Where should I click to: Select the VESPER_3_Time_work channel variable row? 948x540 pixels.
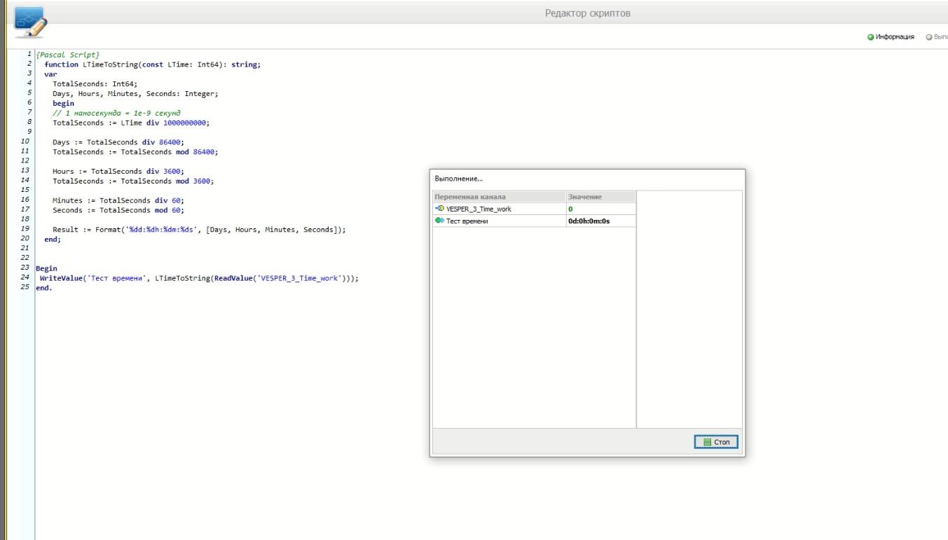click(x=535, y=209)
